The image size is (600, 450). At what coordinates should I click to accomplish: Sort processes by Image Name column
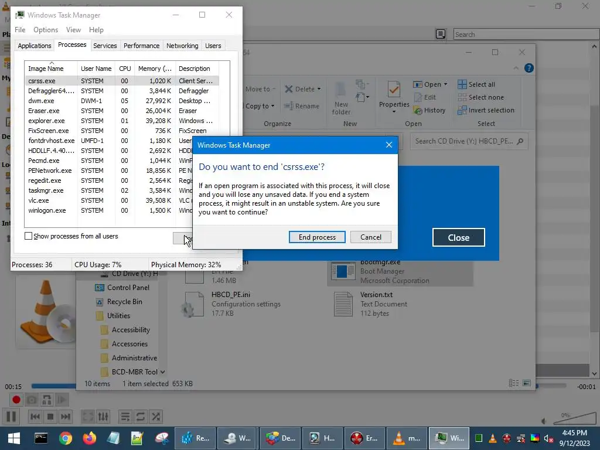click(x=51, y=69)
